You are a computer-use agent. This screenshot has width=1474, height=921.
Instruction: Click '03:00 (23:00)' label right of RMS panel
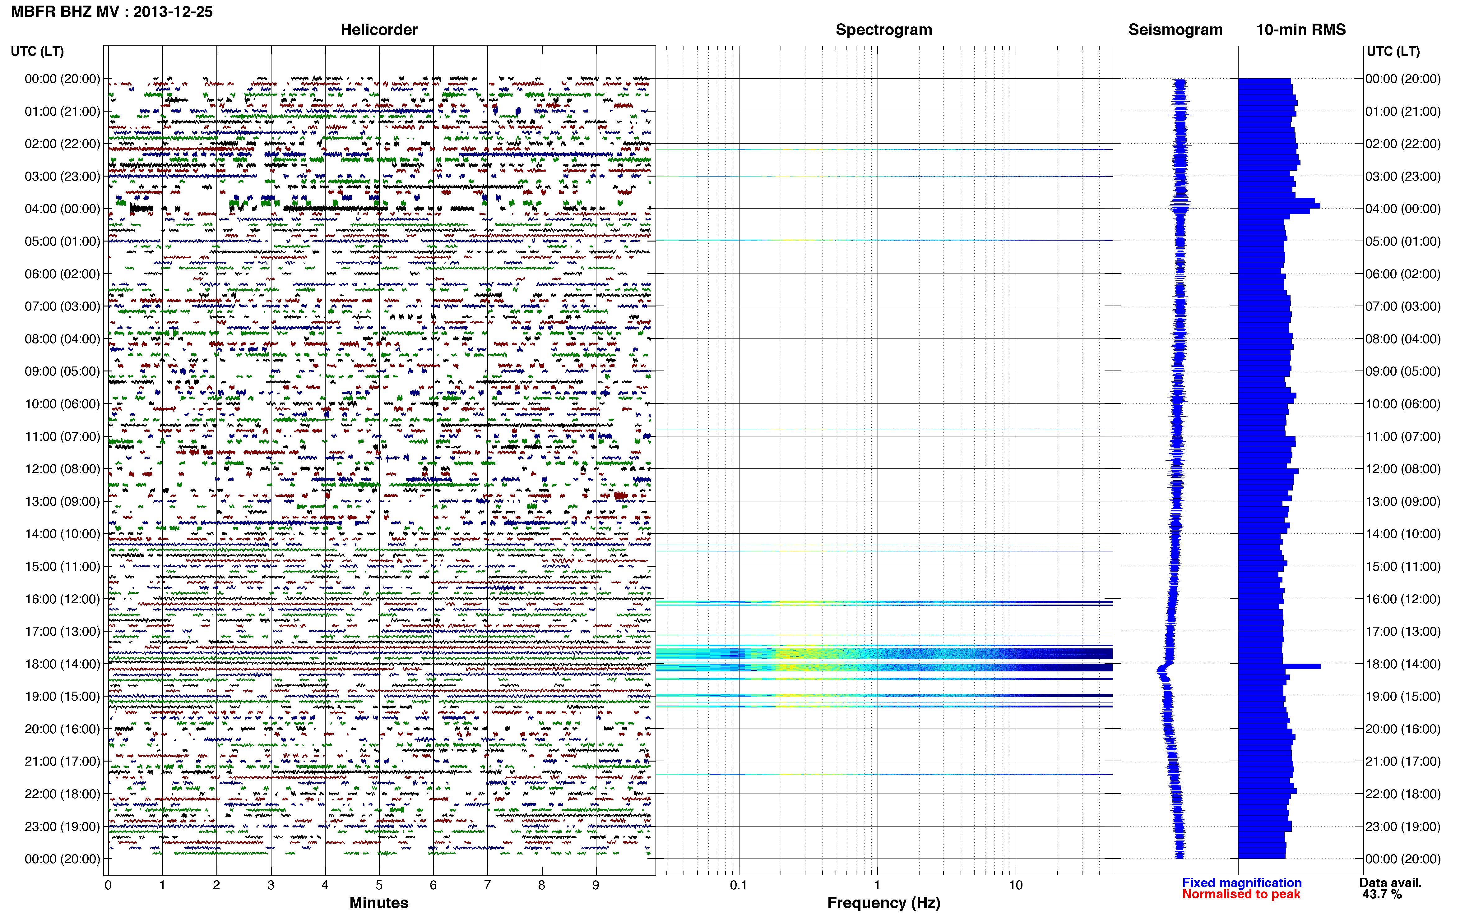(1403, 176)
